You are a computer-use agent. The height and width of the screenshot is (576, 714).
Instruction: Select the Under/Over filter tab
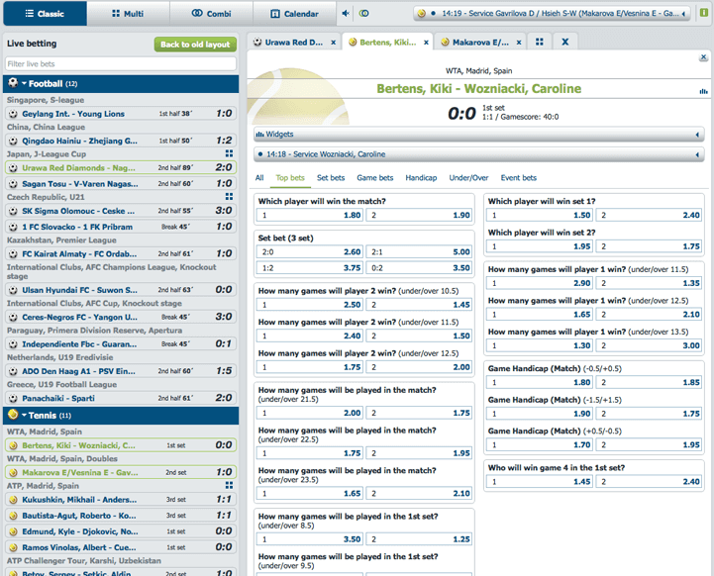tap(468, 178)
